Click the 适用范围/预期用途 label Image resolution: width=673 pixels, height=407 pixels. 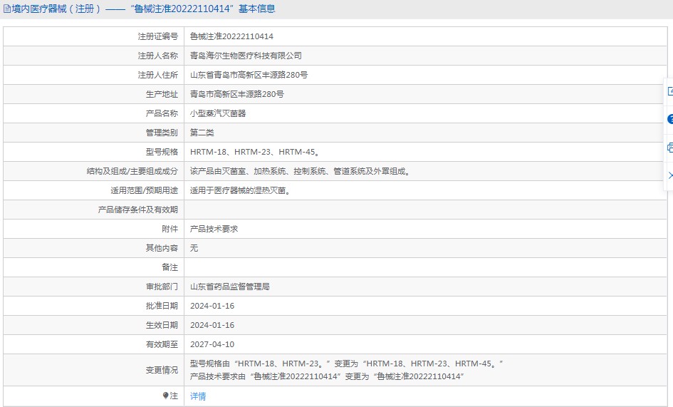coord(144,190)
